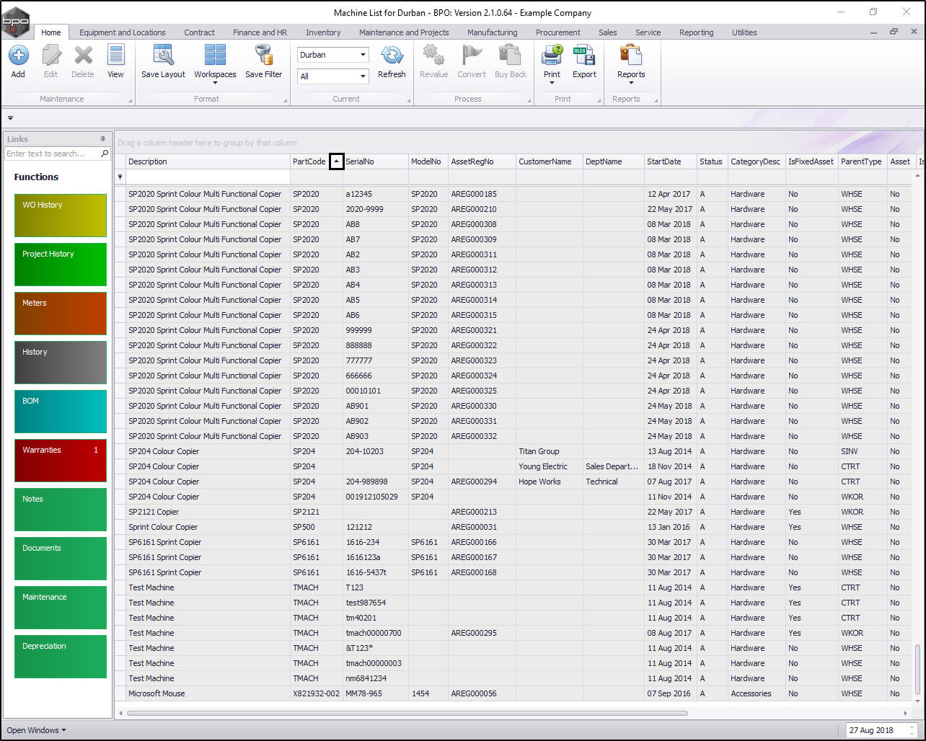This screenshot has width=926, height=741.
Task: Open the Open Windows dropdown
Action: pos(36,730)
